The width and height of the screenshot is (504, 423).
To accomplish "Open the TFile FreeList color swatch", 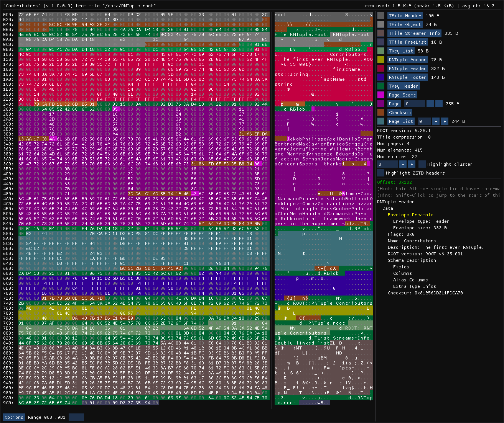I will point(380,42).
